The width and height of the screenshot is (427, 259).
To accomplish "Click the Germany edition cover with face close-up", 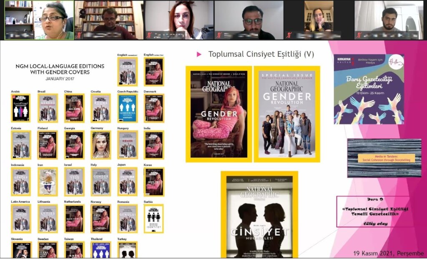I will 101,145.
